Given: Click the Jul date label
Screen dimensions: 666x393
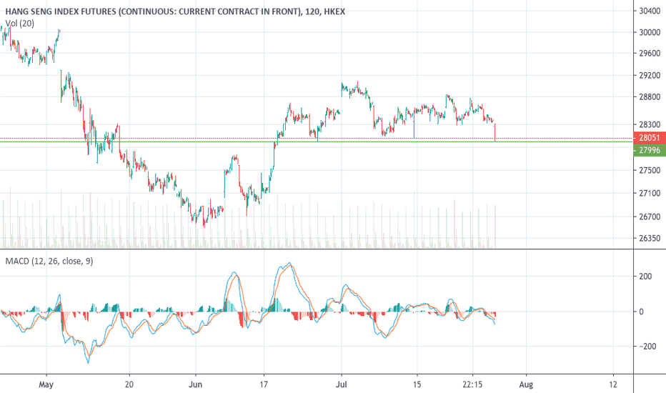Looking at the screenshot, I should click(341, 384).
